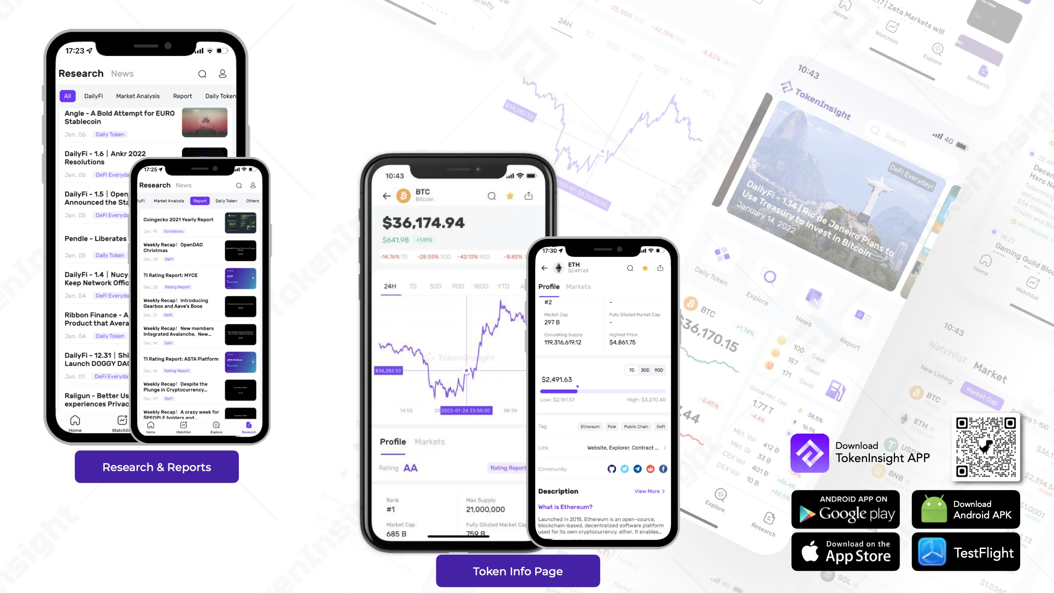Viewport: 1054px width, 593px height.
Task: Tap the Home tab icon in bottom nav
Action: pyautogui.click(x=151, y=425)
